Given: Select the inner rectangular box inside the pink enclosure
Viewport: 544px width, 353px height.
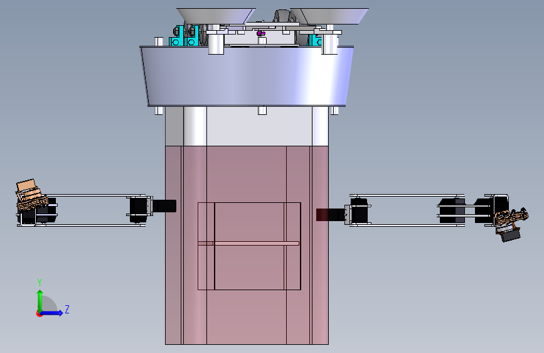Looking at the screenshot, I should tap(249, 246).
